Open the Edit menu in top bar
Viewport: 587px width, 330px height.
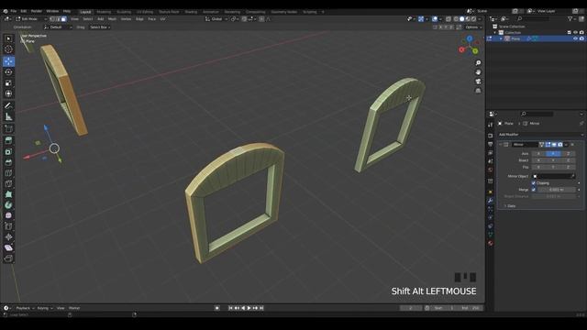click(x=24, y=11)
